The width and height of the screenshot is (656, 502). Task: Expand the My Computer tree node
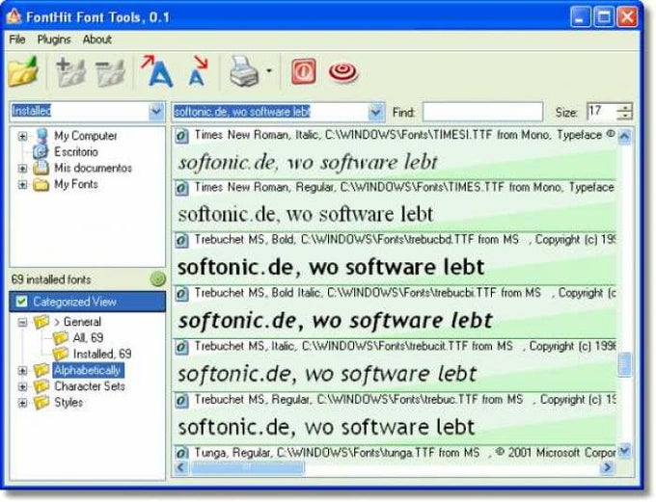click(x=22, y=136)
